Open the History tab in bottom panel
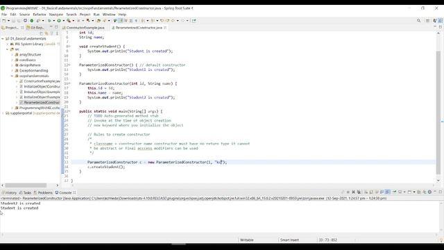 pyautogui.click(x=9, y=192)
